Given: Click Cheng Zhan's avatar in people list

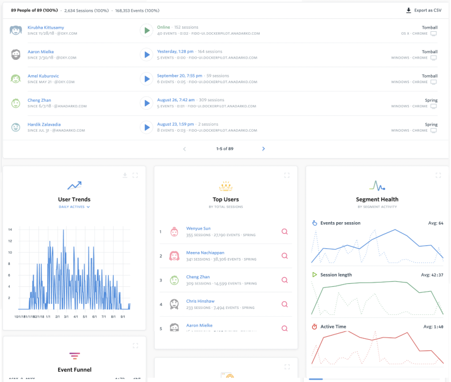Looking at the screenshot, I should 16,103.
